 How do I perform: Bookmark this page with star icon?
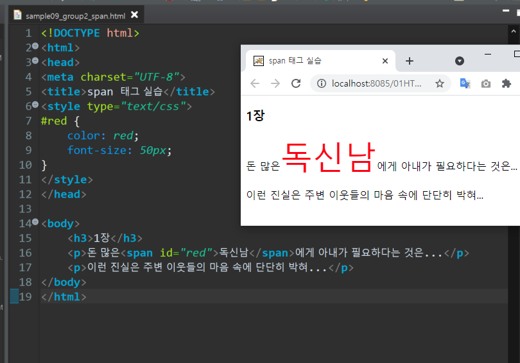439,83
